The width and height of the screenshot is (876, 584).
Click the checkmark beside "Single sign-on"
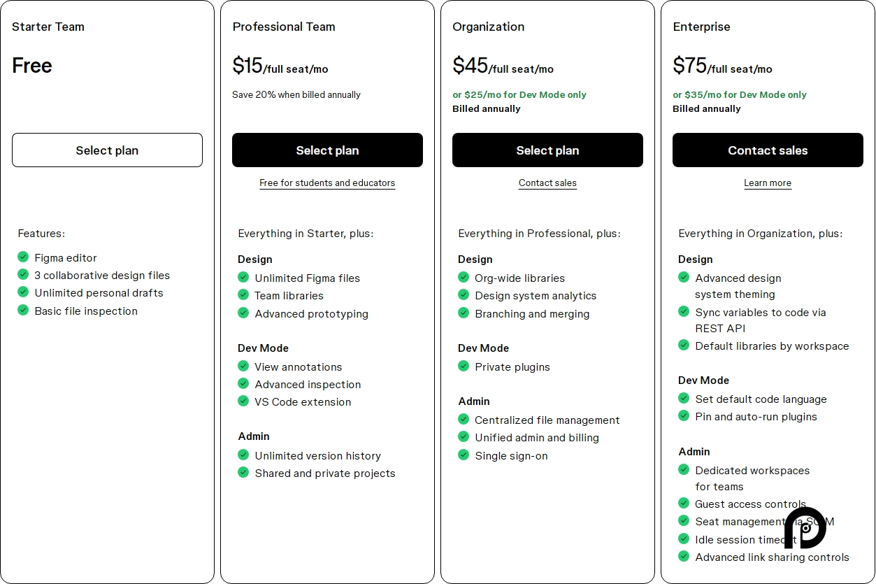(x=464, y=455)
